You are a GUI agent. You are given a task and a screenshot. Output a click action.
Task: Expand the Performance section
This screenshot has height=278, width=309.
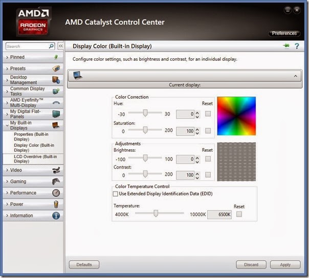tap(7, 193)
